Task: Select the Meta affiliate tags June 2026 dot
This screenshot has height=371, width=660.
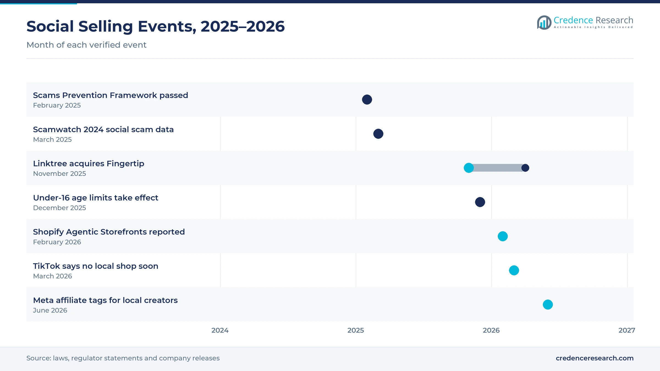Action: pos(548,304)
